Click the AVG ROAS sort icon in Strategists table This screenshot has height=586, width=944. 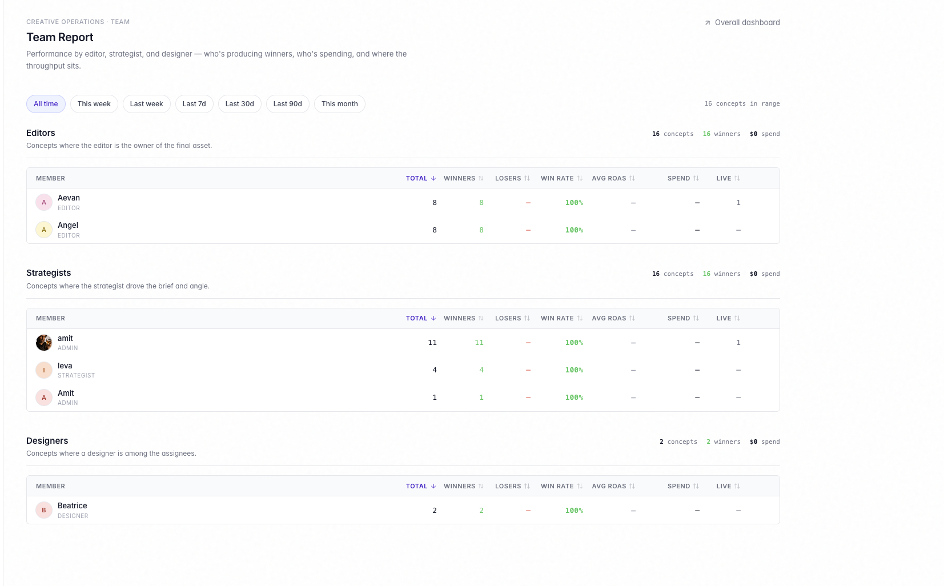pyautogui.click(x=632, y=318)
